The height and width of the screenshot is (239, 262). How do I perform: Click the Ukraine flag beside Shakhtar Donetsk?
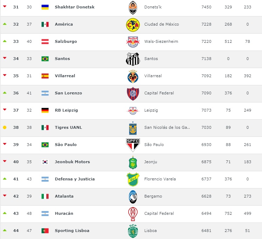45,7
